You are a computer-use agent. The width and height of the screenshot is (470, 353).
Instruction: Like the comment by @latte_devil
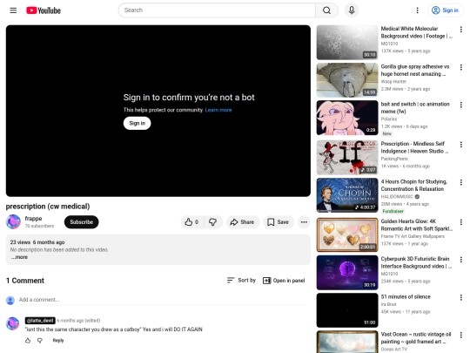click(28, 341)
